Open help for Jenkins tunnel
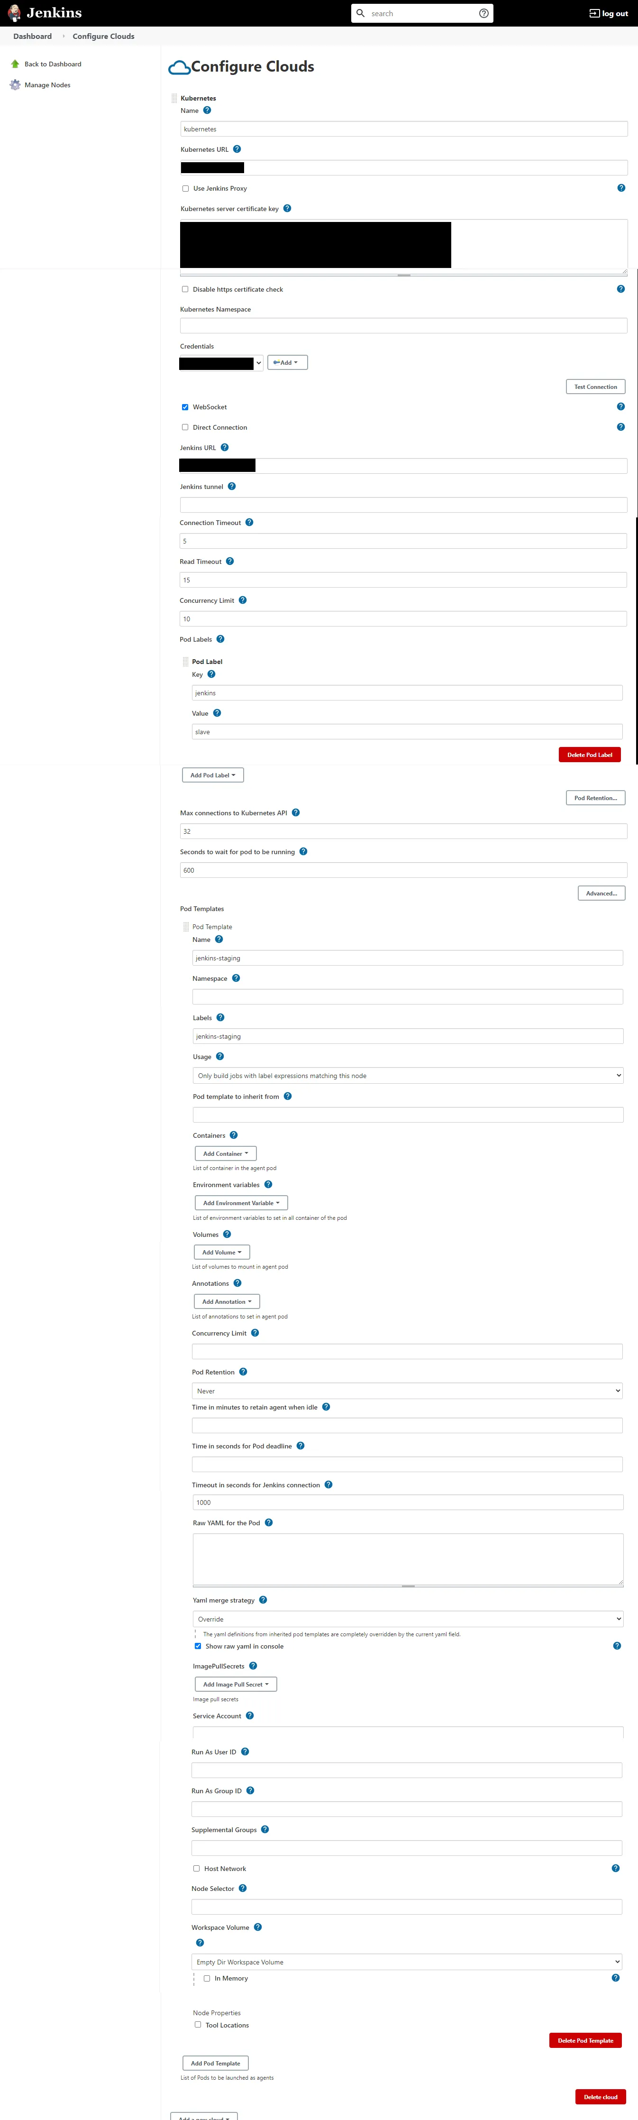This screenshot has width=638, height=2120. [232, 487]
